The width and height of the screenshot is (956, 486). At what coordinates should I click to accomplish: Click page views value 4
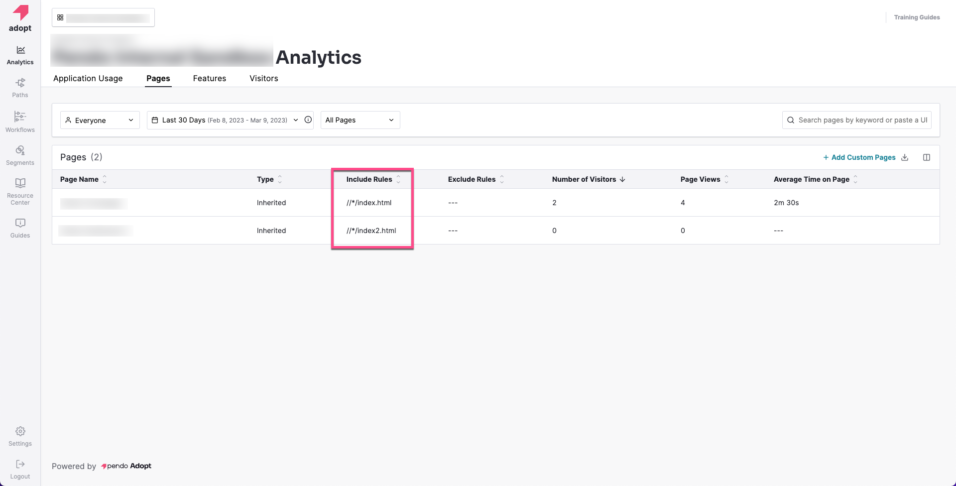[683, 203]
